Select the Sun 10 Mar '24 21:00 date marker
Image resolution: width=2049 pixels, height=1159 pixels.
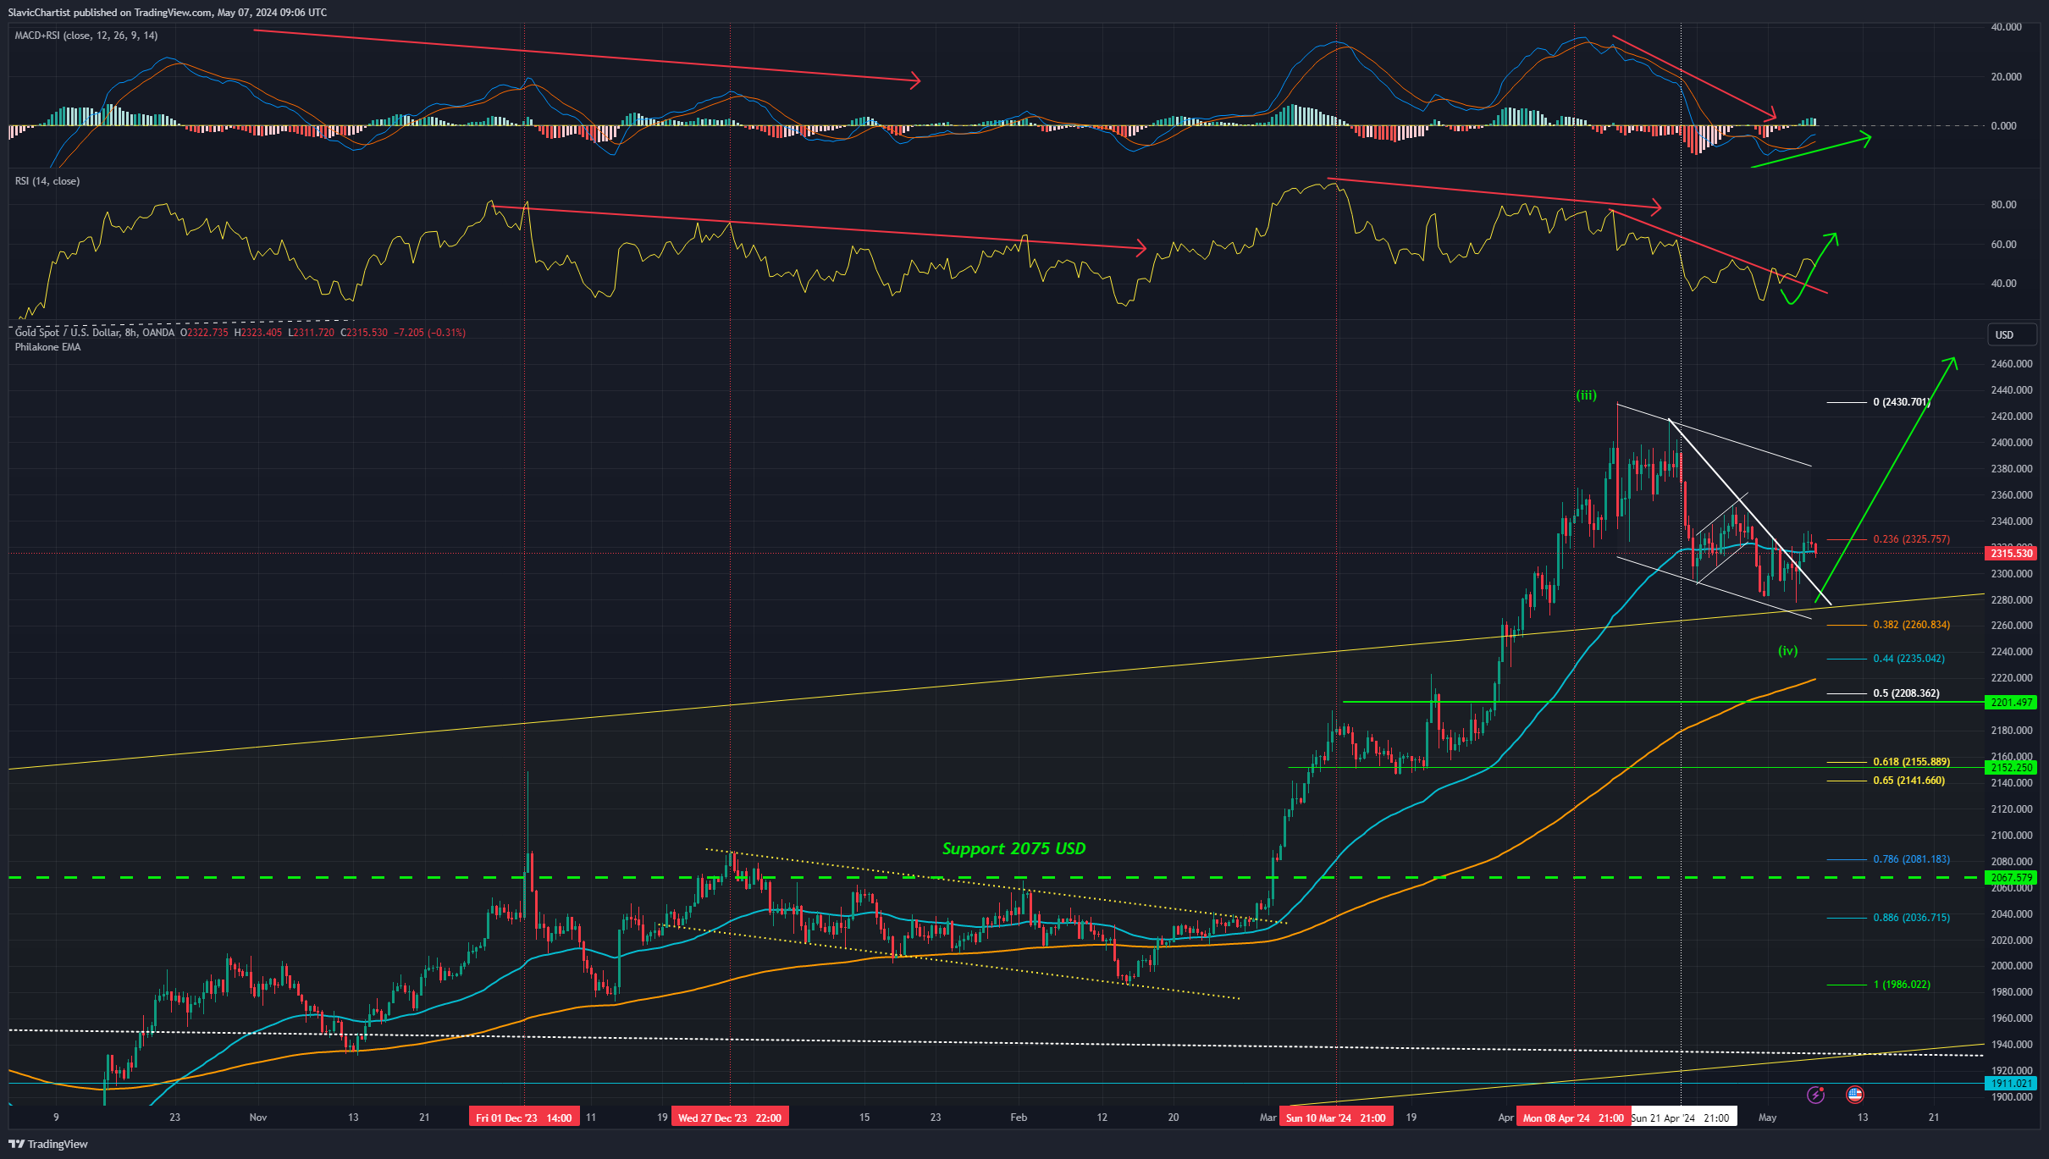click(x=1335, y=1118)
